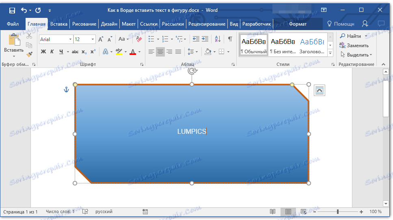
Task: Click the Найти find button
Action: tap(351, 36)
